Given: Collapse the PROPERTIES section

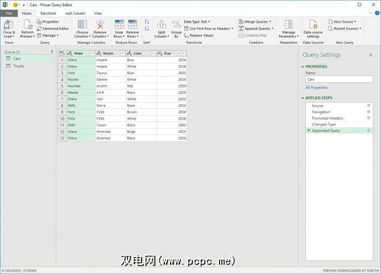Looking at the screenshot, I should click(x=303, y=66).
